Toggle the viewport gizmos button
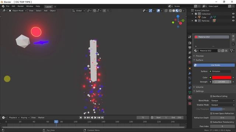 click(150, 11)
